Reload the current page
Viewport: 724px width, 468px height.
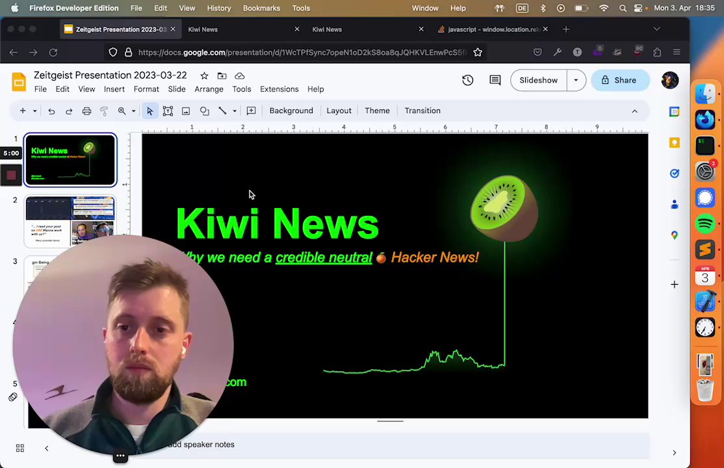(53, 52)
